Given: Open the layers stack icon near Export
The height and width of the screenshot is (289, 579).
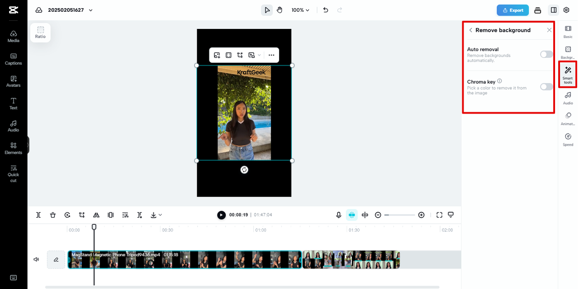Looking at the screenshot, I should point(538,10).
